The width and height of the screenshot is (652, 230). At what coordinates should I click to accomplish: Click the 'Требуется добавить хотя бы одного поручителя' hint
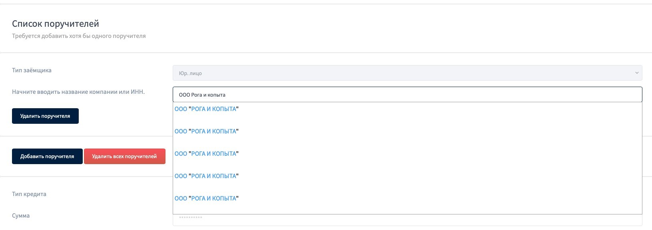tap(79, 36)
